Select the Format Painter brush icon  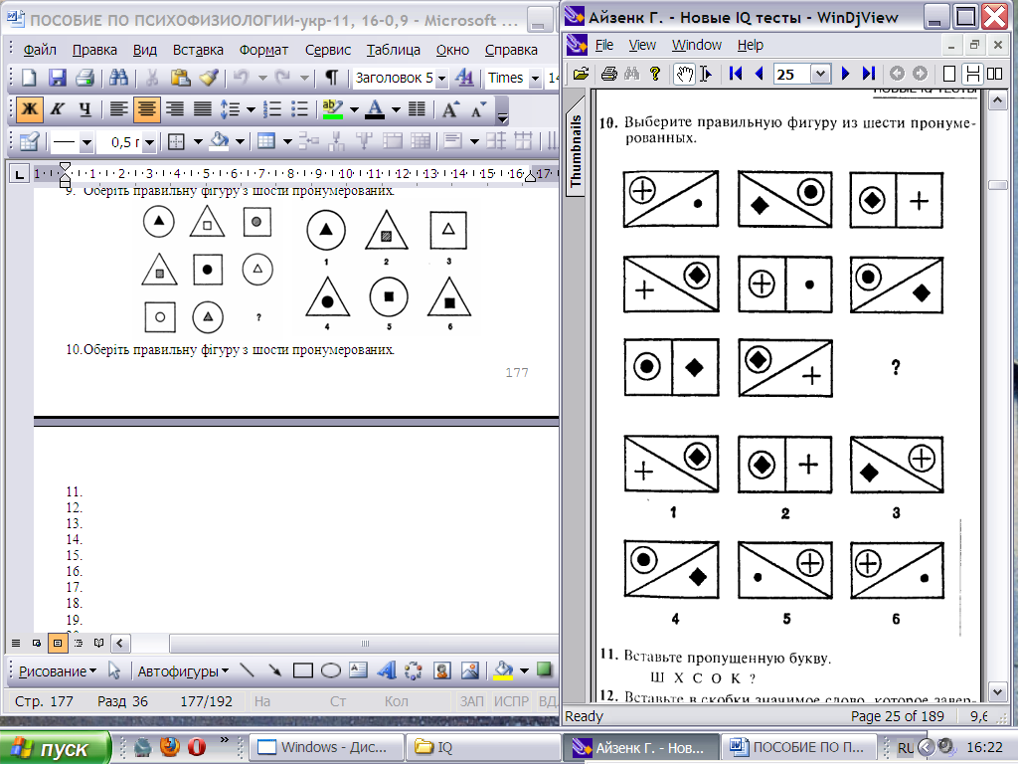tap(209, 78)
